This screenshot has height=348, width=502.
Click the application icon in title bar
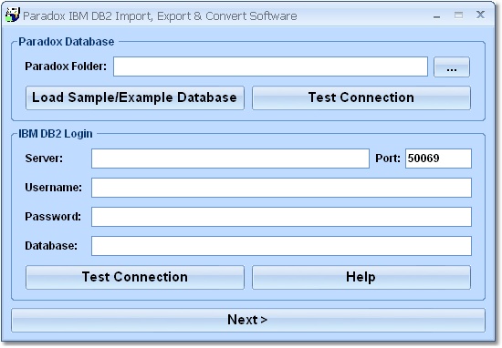coord(13,15)
